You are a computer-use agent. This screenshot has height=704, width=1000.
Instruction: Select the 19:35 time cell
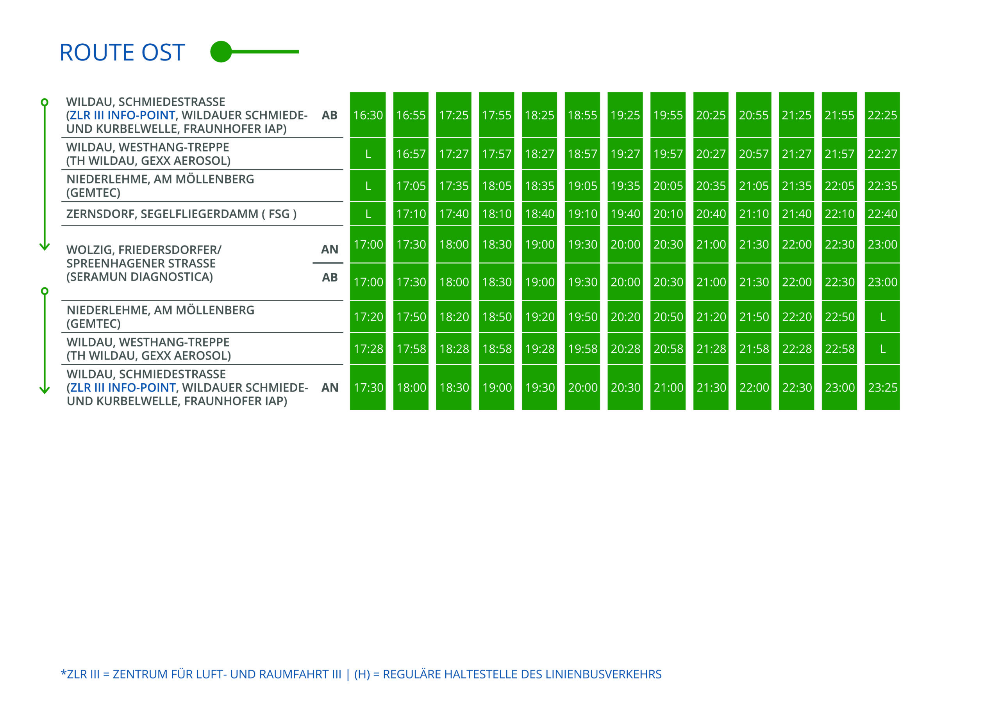[x=625, y=186]
